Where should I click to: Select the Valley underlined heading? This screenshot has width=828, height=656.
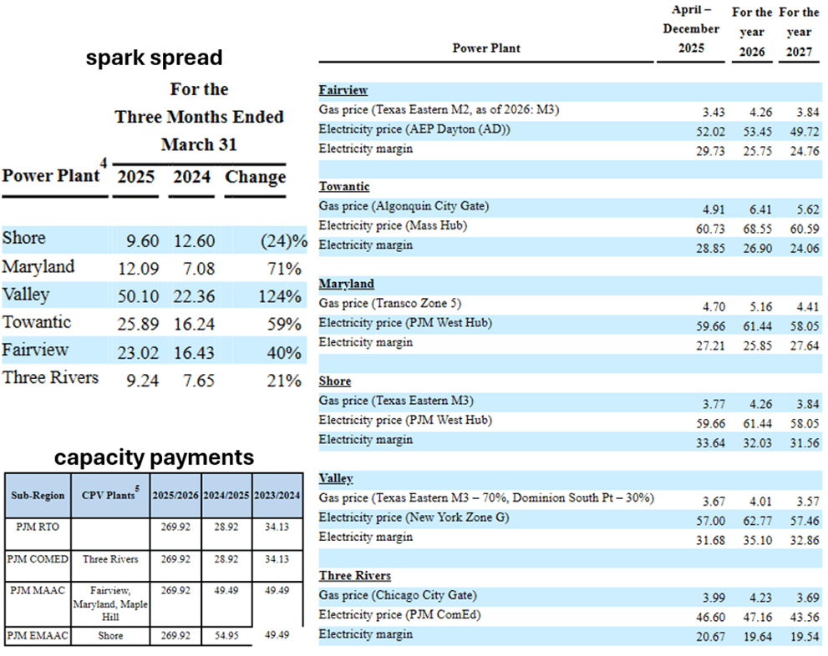(x=333, y=478)
